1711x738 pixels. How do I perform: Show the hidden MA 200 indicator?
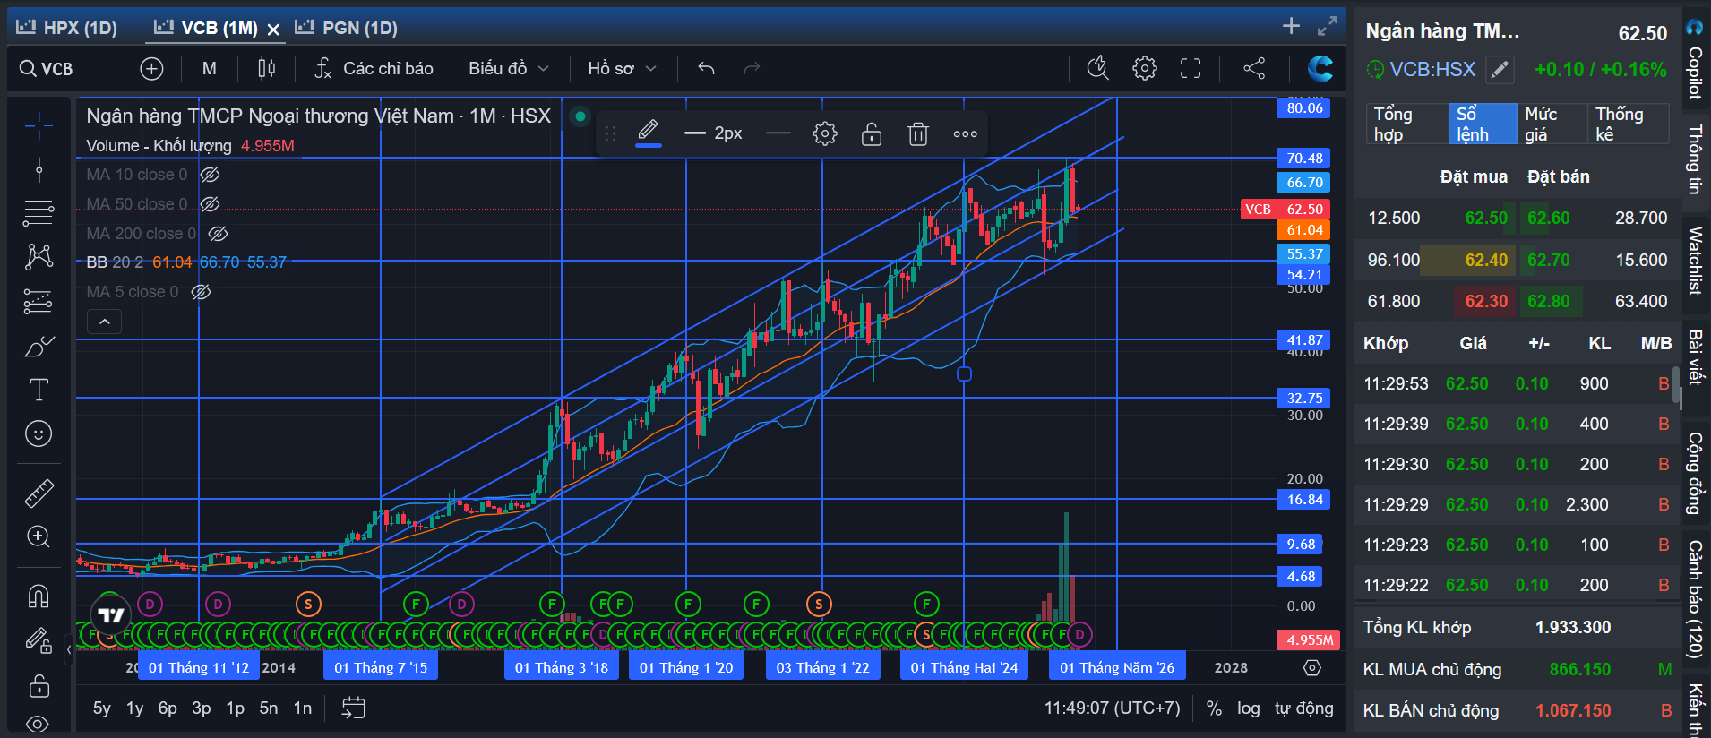(218, 234)
